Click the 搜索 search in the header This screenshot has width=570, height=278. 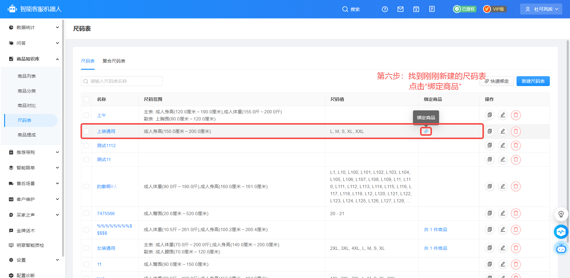point(351,9)
